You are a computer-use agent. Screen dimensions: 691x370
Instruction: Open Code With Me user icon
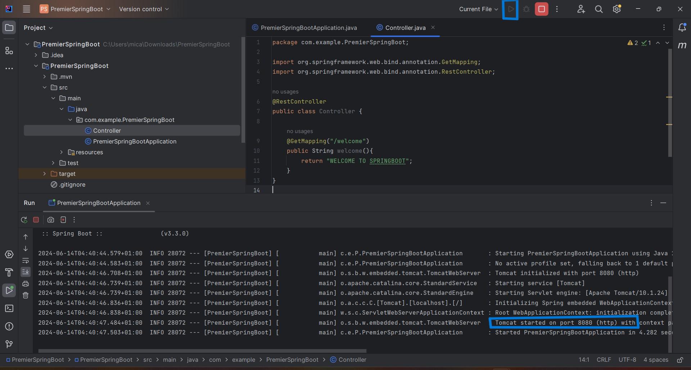click(x=581, y=9)
